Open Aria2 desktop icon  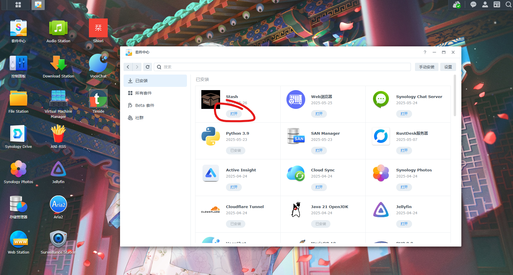coord(58,205)
